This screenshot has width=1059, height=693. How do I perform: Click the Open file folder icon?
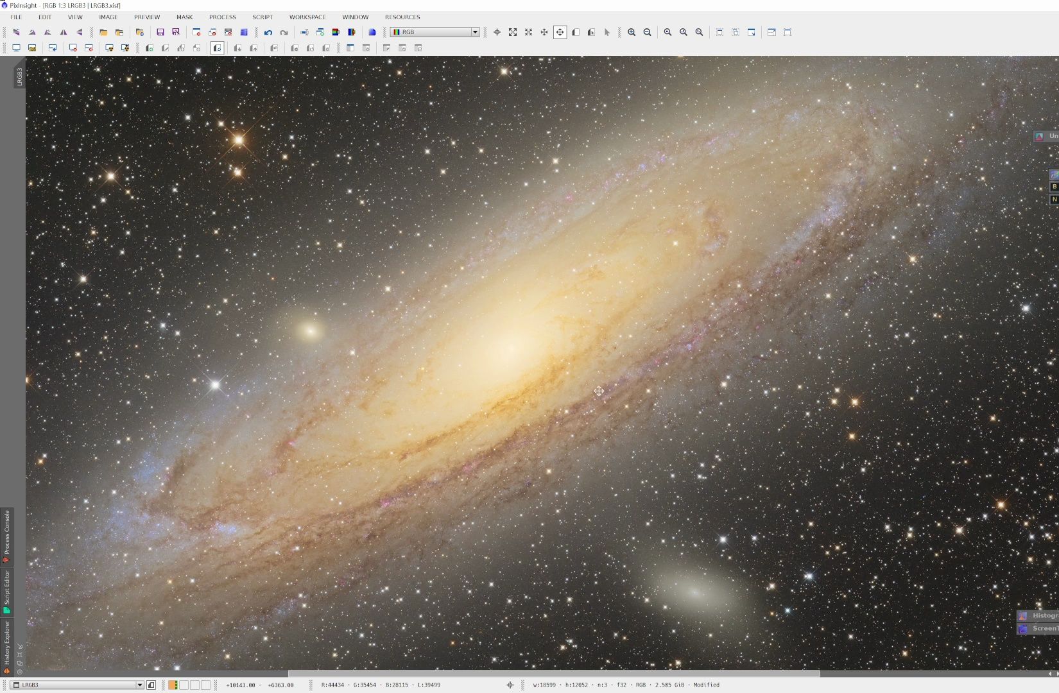[103, 32]
